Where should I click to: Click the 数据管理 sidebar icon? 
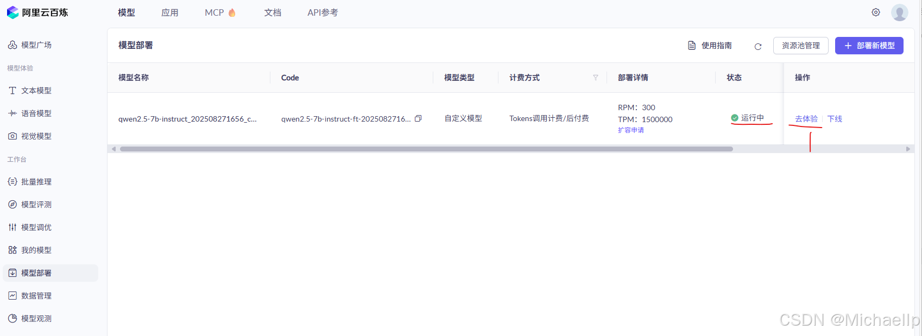pyautogui.click(x=12, y=296)
